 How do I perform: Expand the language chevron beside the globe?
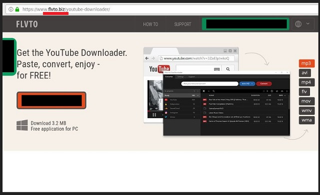(x=307, y=23)
